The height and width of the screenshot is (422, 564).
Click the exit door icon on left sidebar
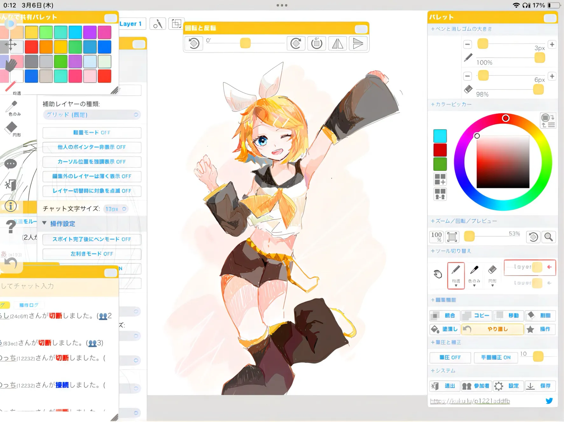click(x=10, y=185)
